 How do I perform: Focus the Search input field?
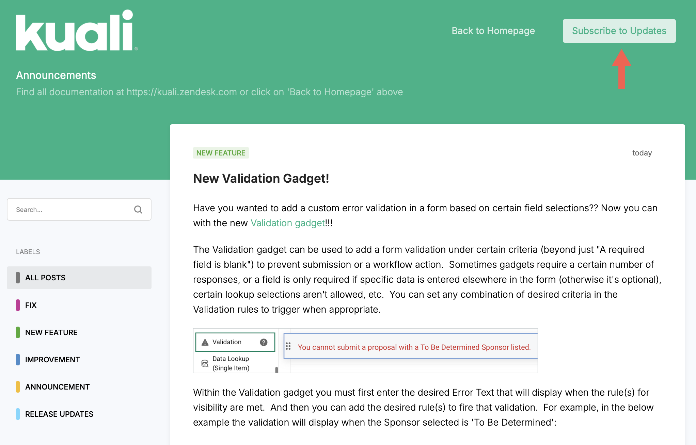coord(72,210)
